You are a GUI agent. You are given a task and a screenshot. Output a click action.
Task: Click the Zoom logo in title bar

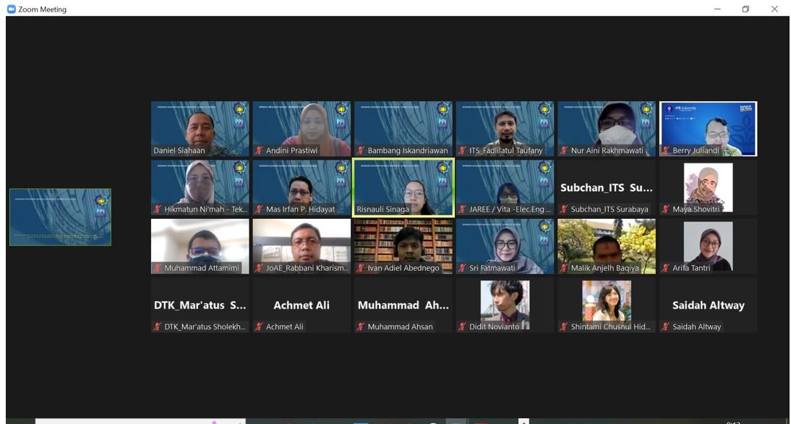point(11,9)
